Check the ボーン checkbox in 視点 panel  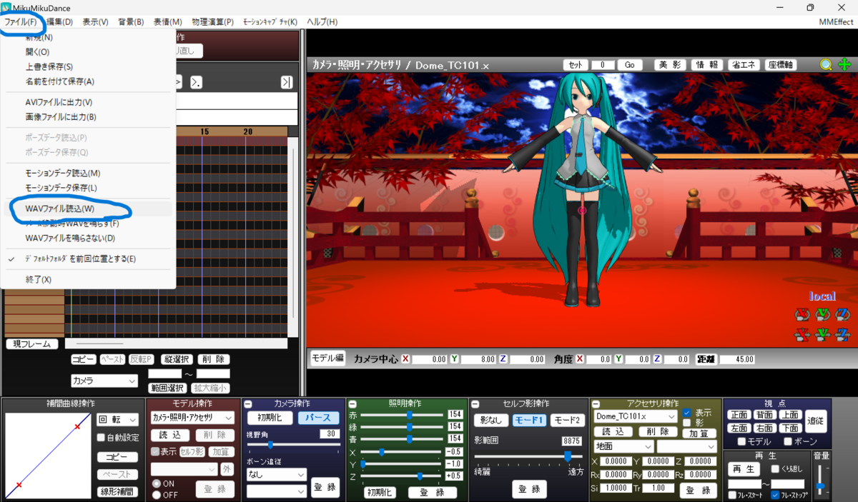[x=789, y=442]
